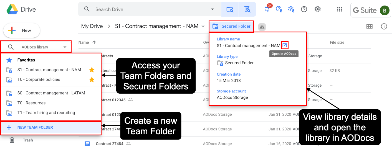This screenshot has height=152, width=392.
Task: Click the File size column header
Action: [337, 42]
